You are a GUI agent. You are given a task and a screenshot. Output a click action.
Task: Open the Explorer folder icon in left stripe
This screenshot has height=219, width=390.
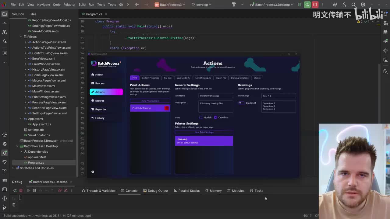(5, 14)
